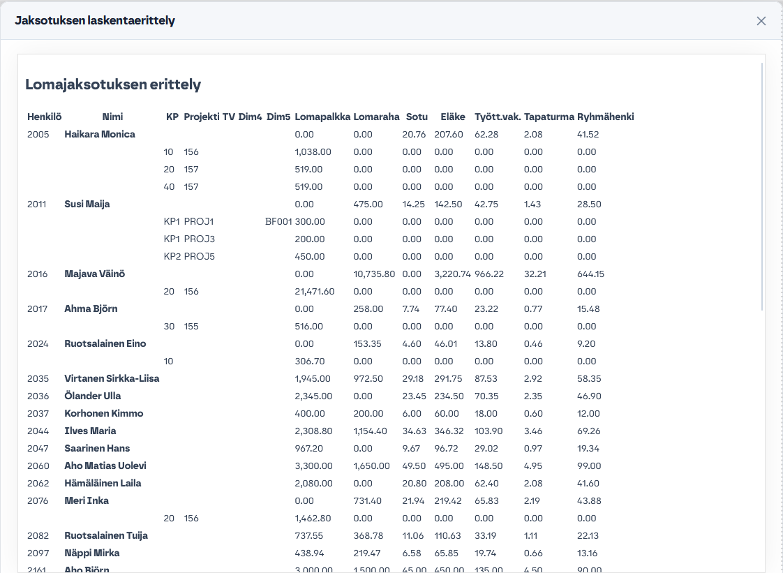Click the cost center KP2
The image size is (783, 573).
tap(172, 257)
